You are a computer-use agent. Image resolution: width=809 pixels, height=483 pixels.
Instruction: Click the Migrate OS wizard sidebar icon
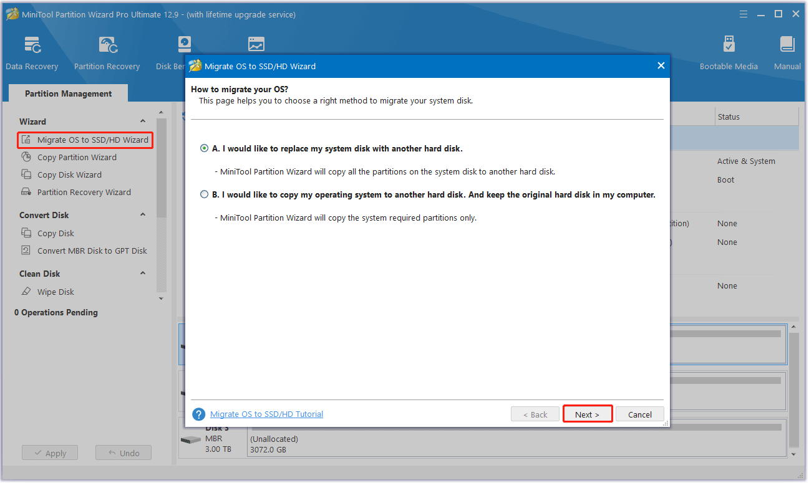(26, 140)
